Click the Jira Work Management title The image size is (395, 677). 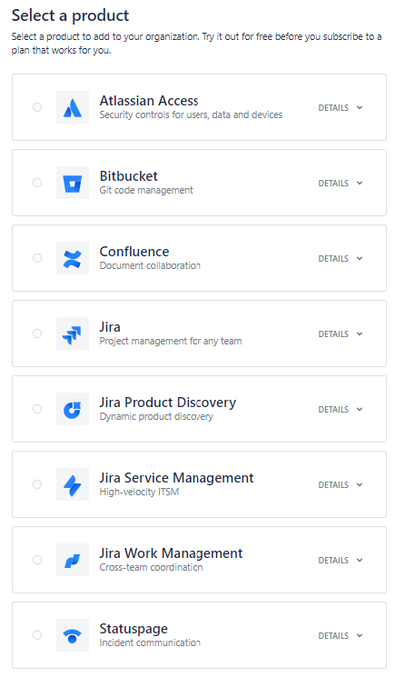pos(171,553)
